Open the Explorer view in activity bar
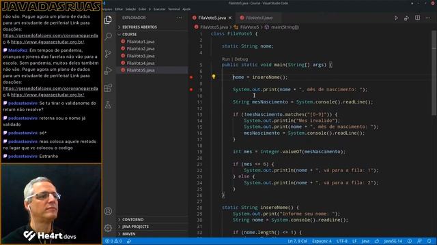Image resolution: width=437 pixels, height=245 pixels. pyautogui.click(x=108, y=20)
